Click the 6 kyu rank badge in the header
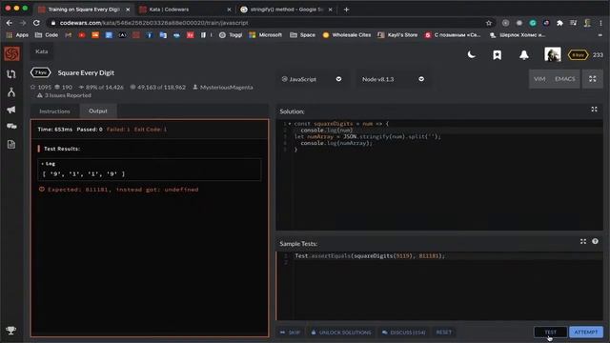 pyautogui.click(x=578, y=55)
